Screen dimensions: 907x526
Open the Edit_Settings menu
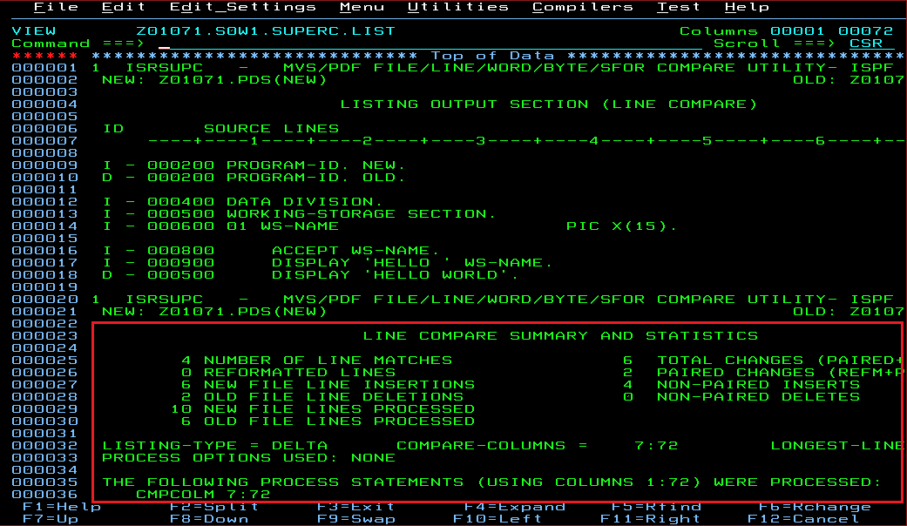(x=241, y=7)
